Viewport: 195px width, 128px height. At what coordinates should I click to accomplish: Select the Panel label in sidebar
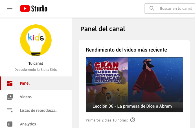pos(25,83)
